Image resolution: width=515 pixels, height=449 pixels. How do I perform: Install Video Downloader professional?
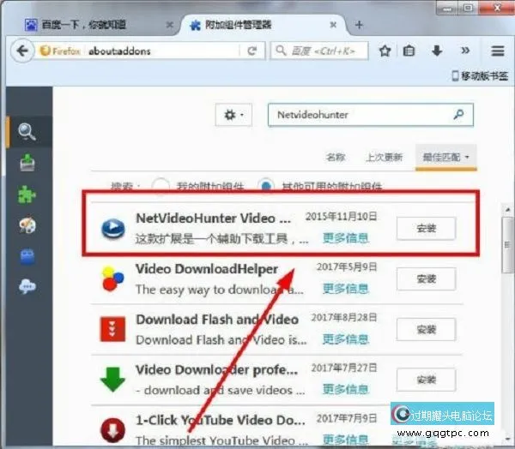(426, 380)
